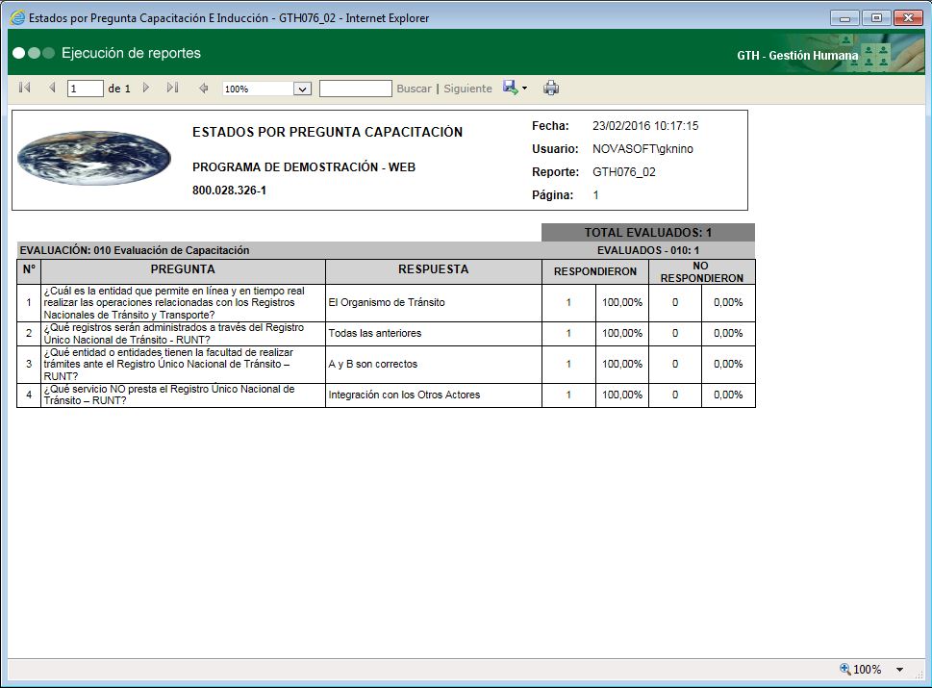Navigate to the first page of the report

[x=24, y=88]
